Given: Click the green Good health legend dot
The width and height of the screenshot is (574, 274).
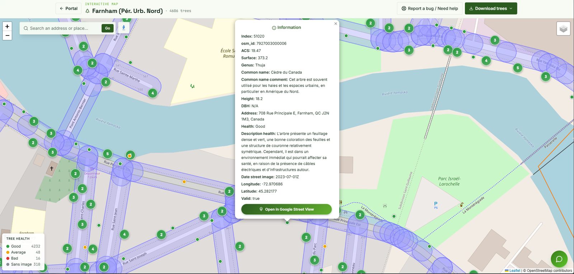Looking at the screenshot, I should (8, 246).
